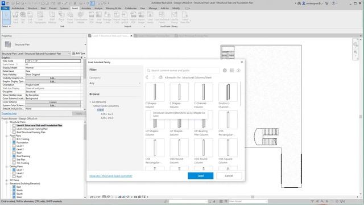Click the Import gbXML ribbon icon
This screenshot has width=364, height=205.
(x=125, y=18)
